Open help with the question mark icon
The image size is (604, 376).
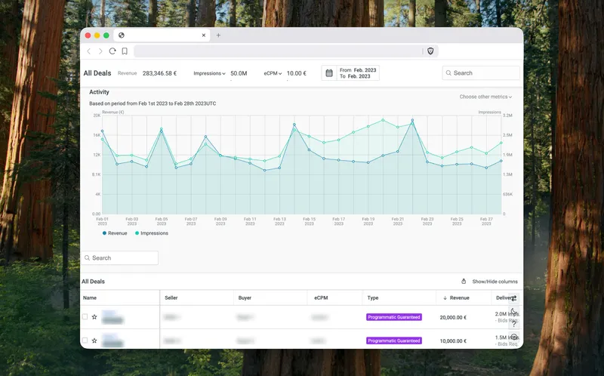[514, 324]
